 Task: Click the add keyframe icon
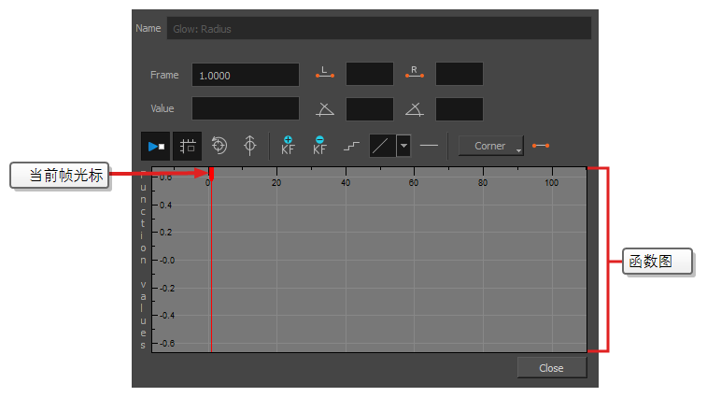[288, 146]
